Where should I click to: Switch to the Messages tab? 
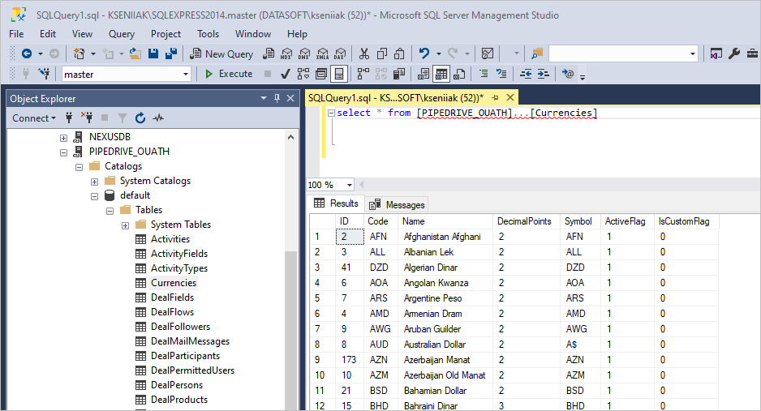pos(397,204)
